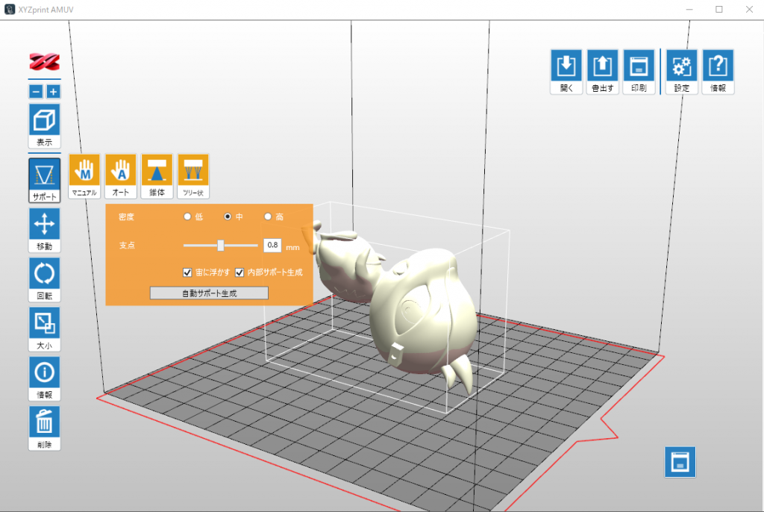Toggle the 宙に浮かす checkbox
The height and width of the screenshot is (512, 764).
coord(187,272)
